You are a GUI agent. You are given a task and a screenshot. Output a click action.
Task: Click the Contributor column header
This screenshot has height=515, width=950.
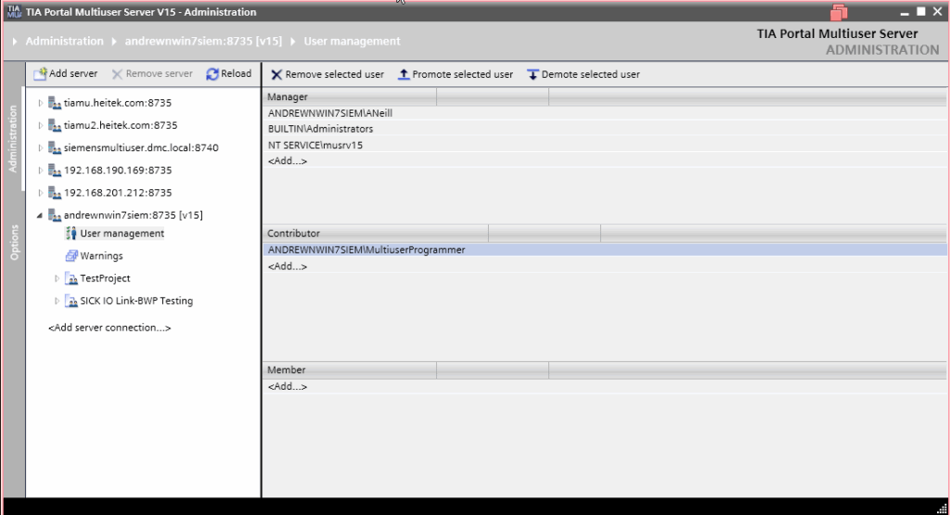[x=376, y=233]
